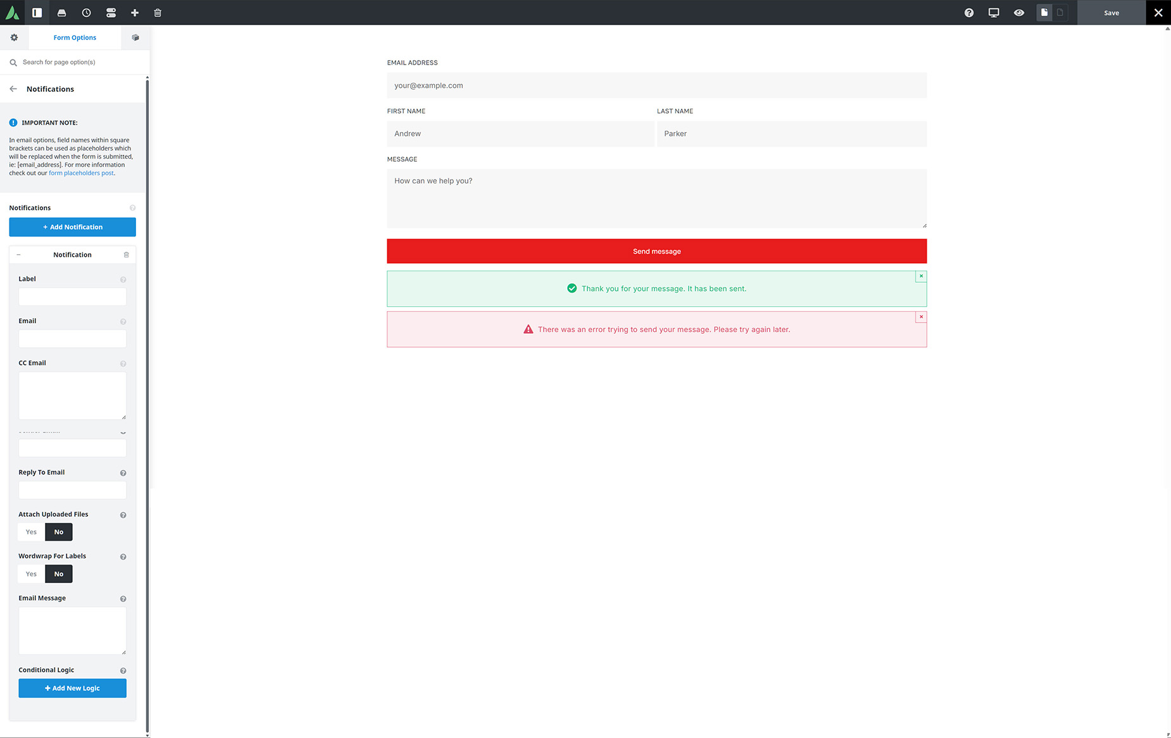Image resolution: width=1171 pixels, height=738 pixels.
Task: Click the Label input field
Action: (x=72, y=297)
